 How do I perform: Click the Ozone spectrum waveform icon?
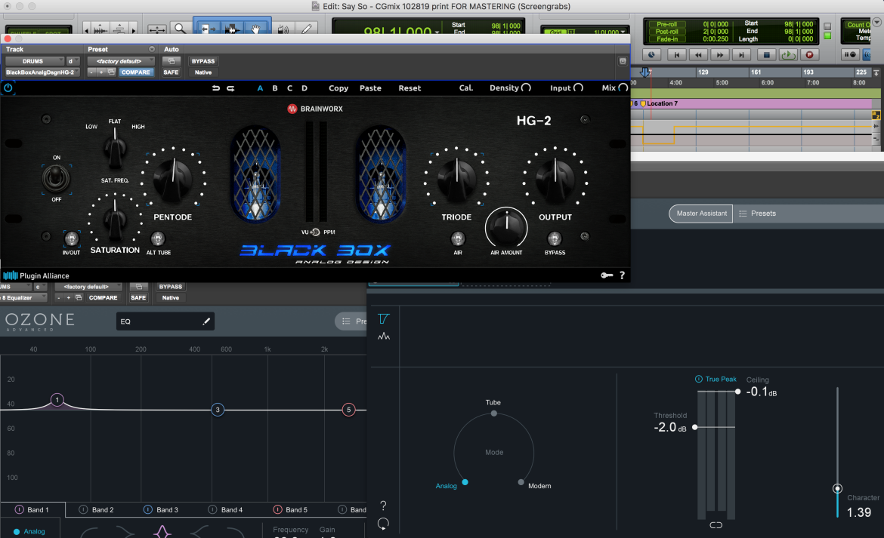384,337
